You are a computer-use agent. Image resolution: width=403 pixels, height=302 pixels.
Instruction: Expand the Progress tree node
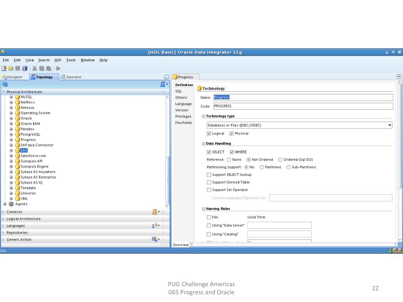(x=11, y=140)
